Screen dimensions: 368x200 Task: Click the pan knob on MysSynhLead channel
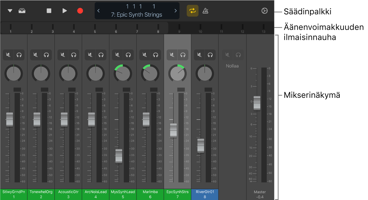[x=123, y=73]
